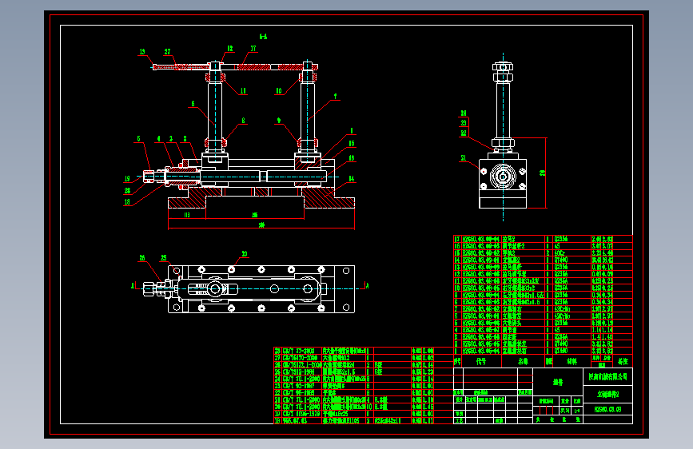Click balloon number 11 near left column

pos(243,91)
